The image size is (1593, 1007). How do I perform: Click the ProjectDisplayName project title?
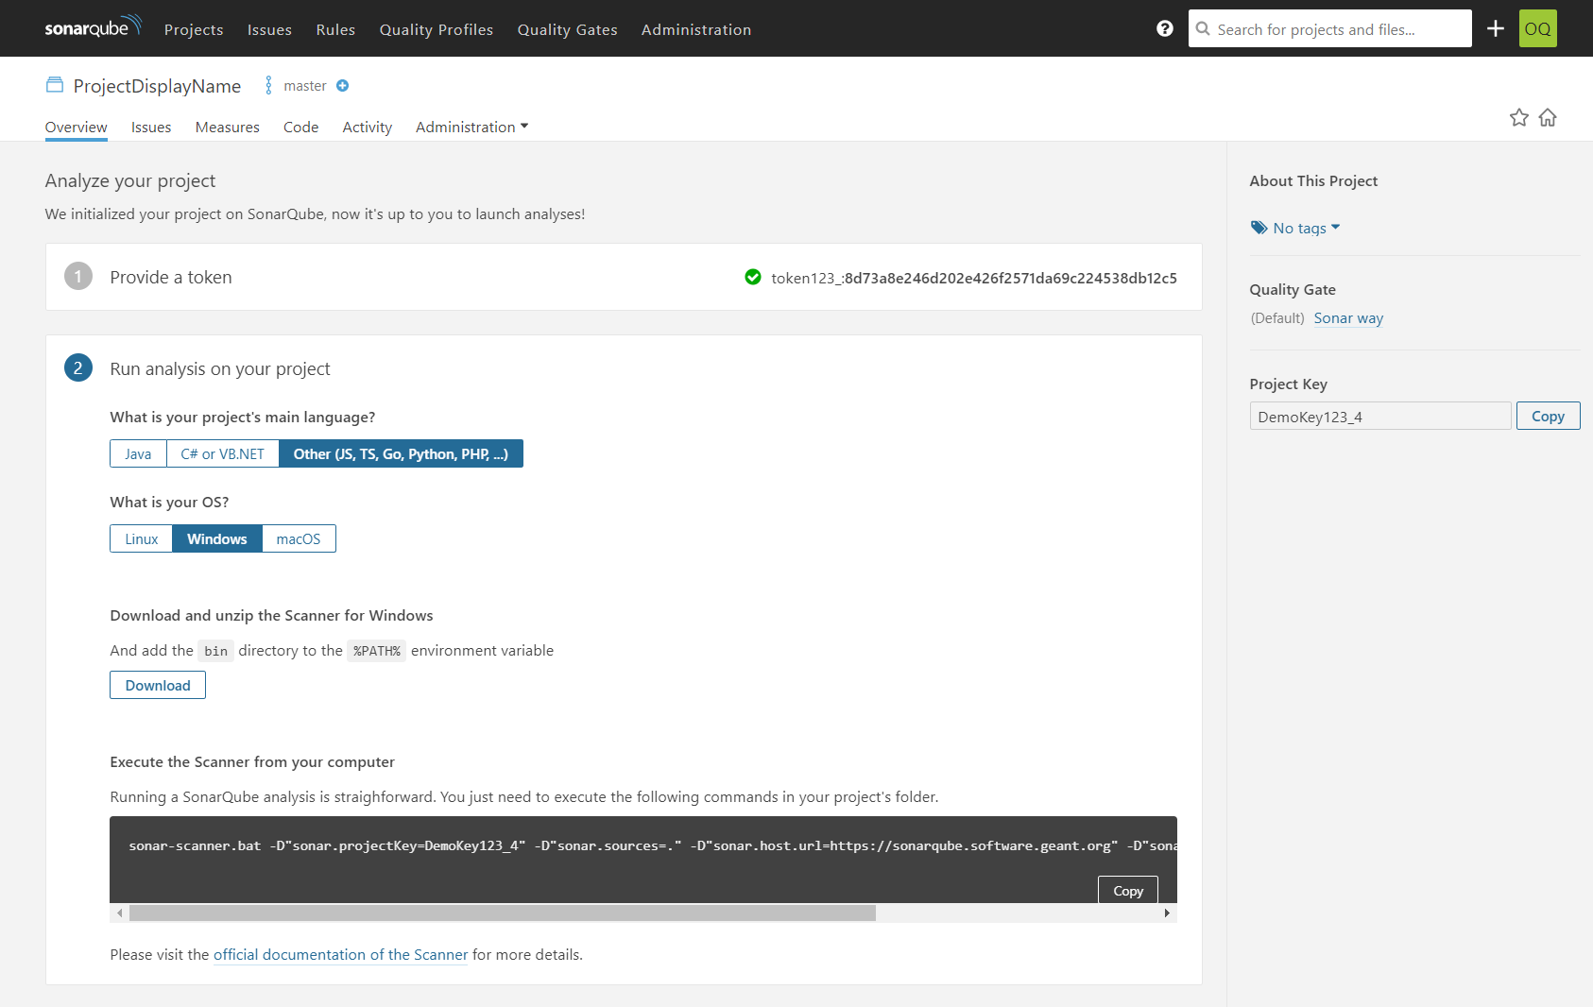tap(157, 86)
